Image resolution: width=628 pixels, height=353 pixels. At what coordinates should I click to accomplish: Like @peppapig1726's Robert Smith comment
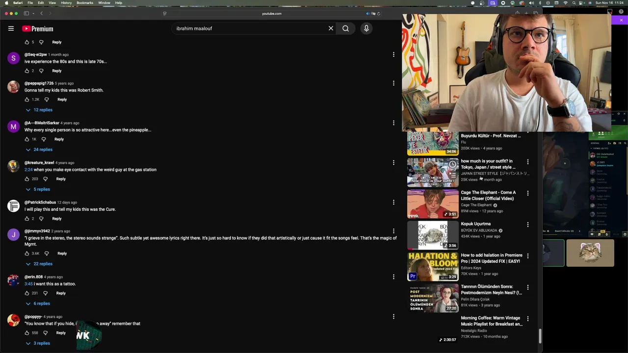click(x=27, y=100)
